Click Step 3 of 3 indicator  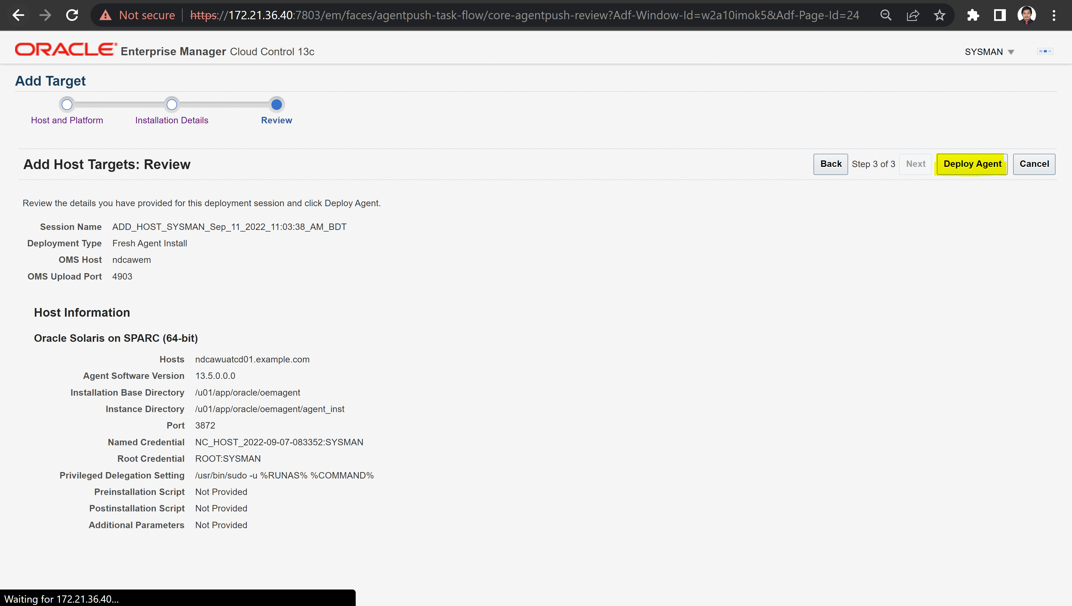(x=873, y=164)
